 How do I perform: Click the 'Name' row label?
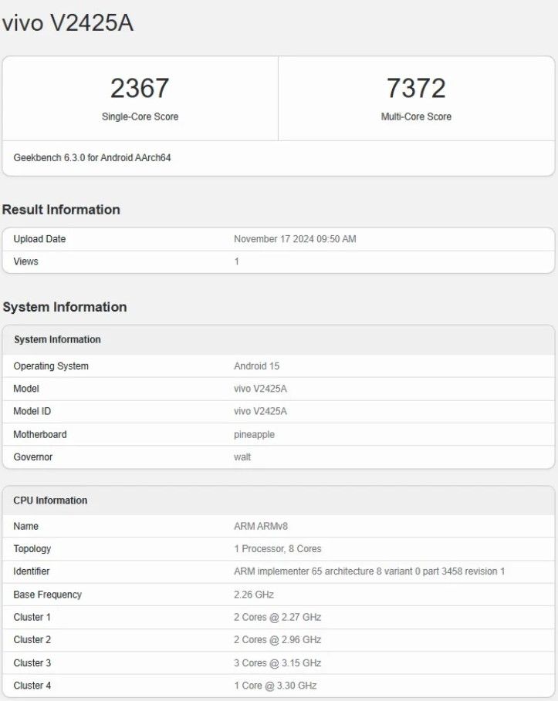tap(25, 527)
